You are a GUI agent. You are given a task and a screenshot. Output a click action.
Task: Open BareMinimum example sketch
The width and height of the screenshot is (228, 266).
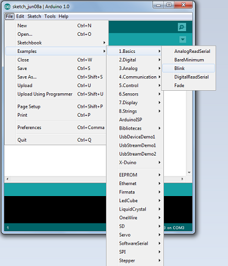pyautogui.click(x=189, y=60)
